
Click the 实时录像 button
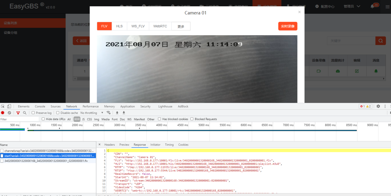288,26
